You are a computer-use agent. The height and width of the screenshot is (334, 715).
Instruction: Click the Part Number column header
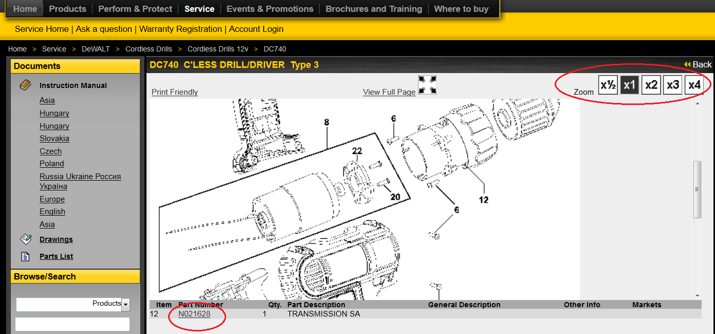[x=201, y=305]
